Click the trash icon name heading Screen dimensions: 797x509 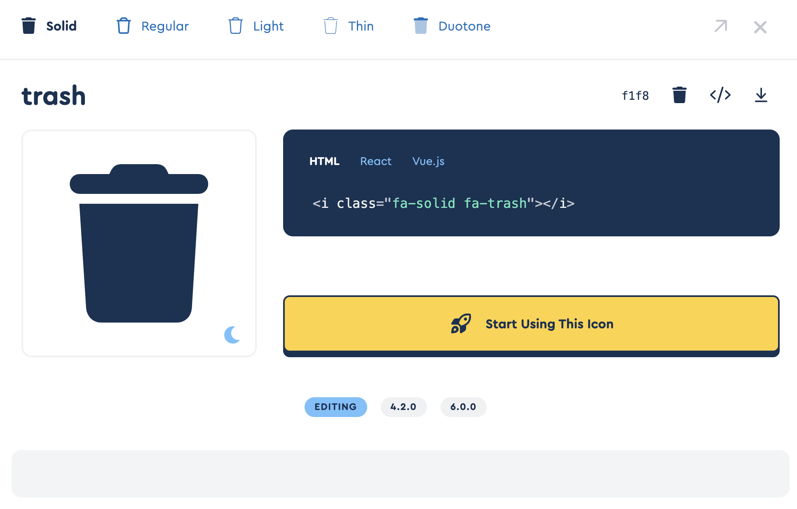click(53, 95)
